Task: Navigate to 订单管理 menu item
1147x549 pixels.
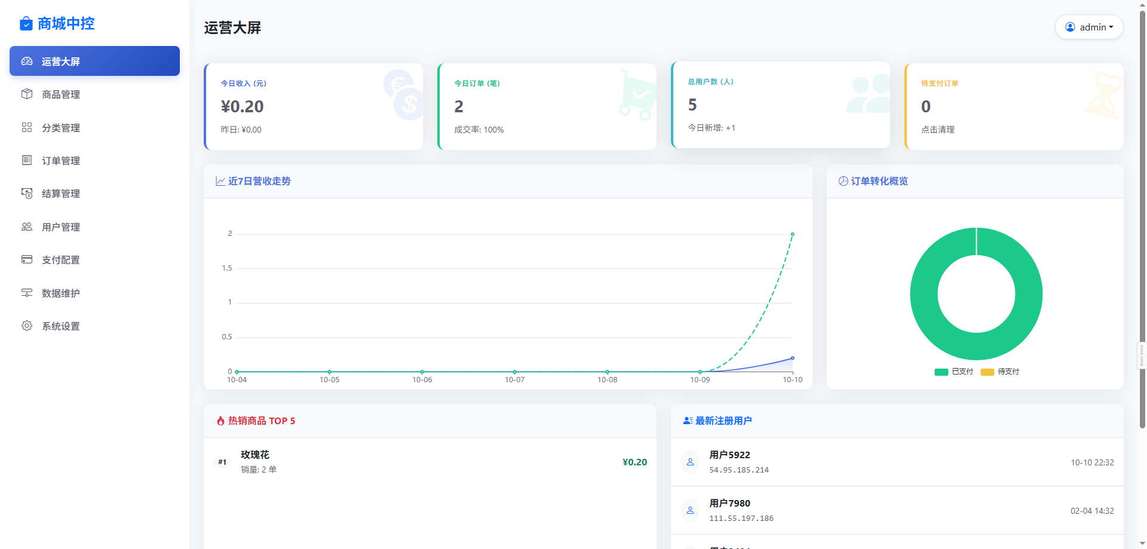Action: 94,160
